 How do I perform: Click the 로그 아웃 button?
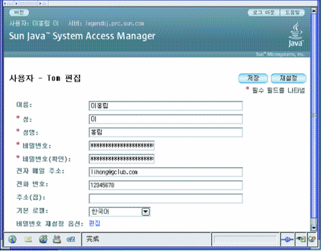click(x=264, y=12)
